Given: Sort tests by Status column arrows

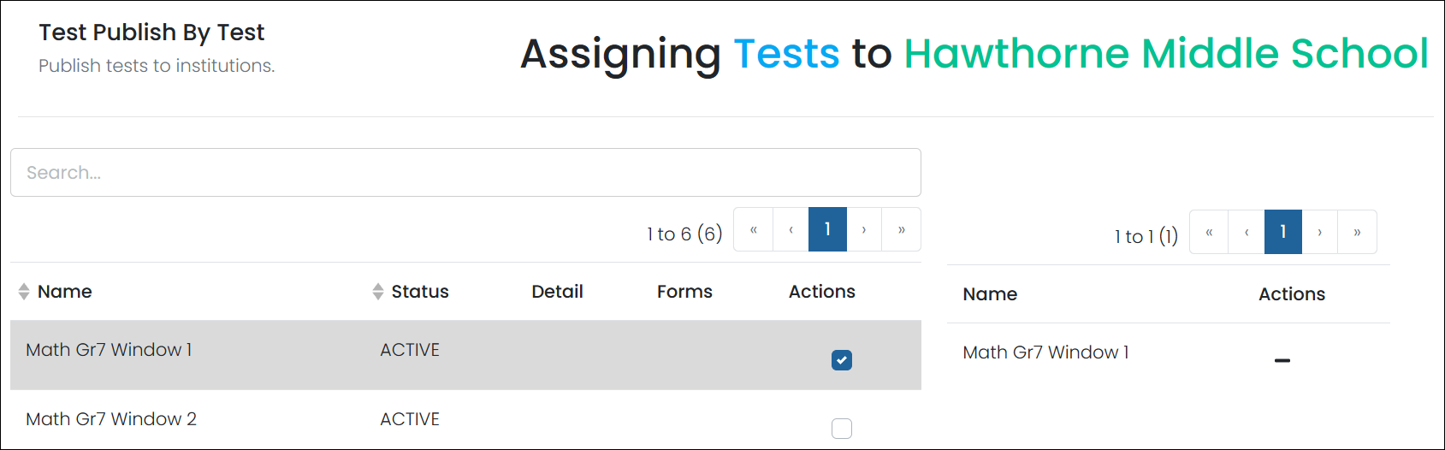Looking at the screenshot, I should 378,292.
